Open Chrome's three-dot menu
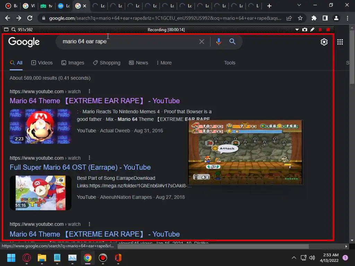The image size is (355, 266). tap(347, 18)
